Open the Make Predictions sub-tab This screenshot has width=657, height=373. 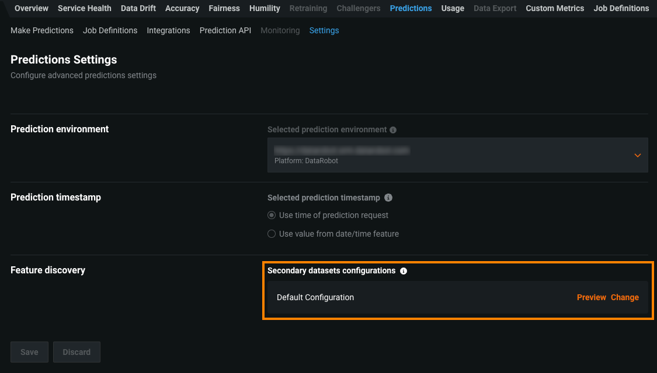[x=42, y=30]
